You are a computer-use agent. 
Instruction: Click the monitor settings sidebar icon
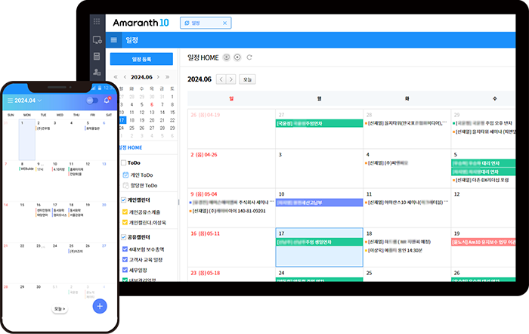97,40
